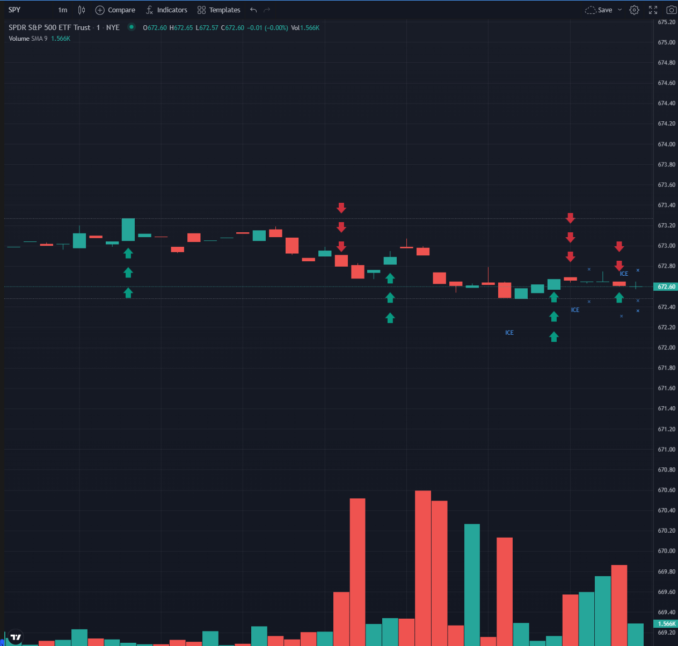Open chart settings via the gear icon
The width and height of the screenshot is (678, 646).
click(x=634, y=10)
